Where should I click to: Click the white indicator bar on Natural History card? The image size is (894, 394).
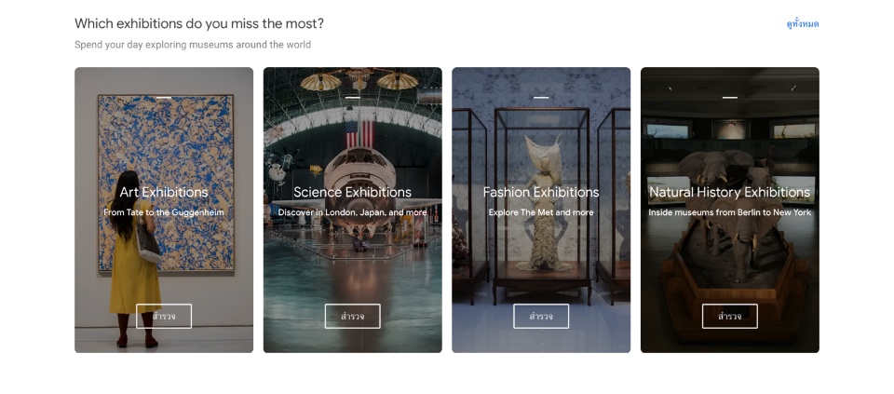tap(730, 98)
